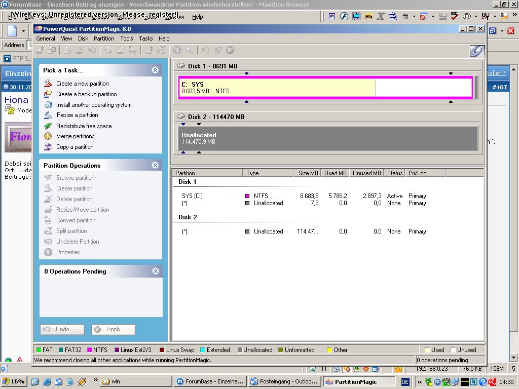Open the Tools menu in PartitionMagic
The height and width of the screenshot is (389, 519).
(126, 38)
